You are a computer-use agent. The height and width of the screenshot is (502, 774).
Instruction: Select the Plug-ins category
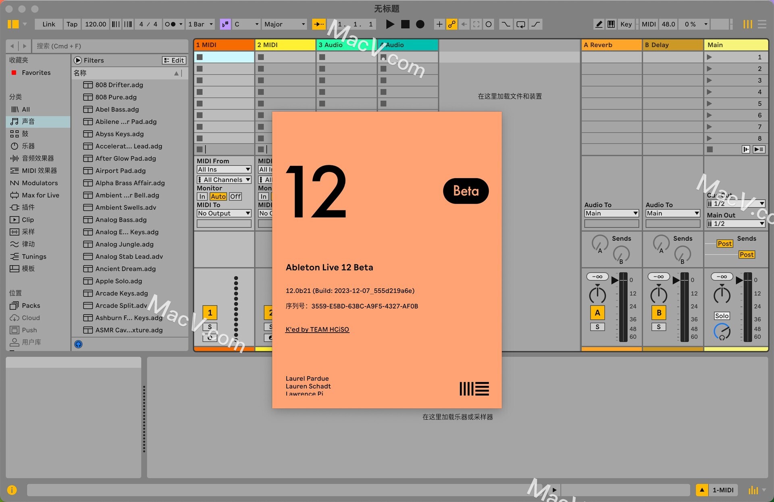pyautogui.click(x=38, y=207)
